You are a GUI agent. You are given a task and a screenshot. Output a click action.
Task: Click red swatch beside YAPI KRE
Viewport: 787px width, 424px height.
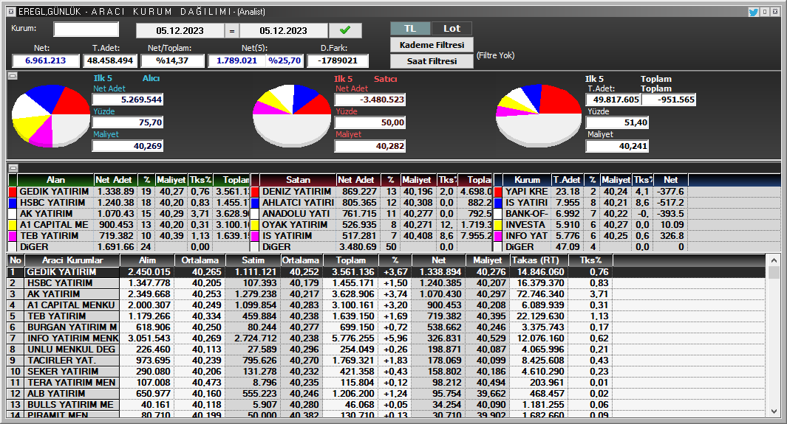498,192
